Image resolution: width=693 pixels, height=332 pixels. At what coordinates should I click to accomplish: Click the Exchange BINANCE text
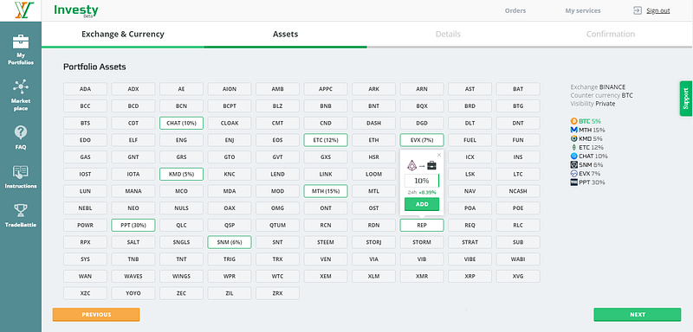click(x=598, y=87)
